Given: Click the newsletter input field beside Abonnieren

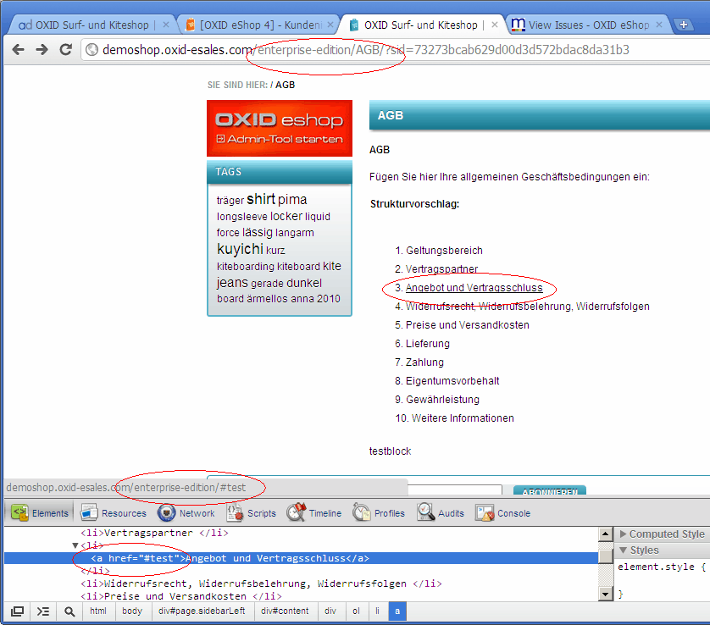Looking at the screenshot, I should [455, 490].
